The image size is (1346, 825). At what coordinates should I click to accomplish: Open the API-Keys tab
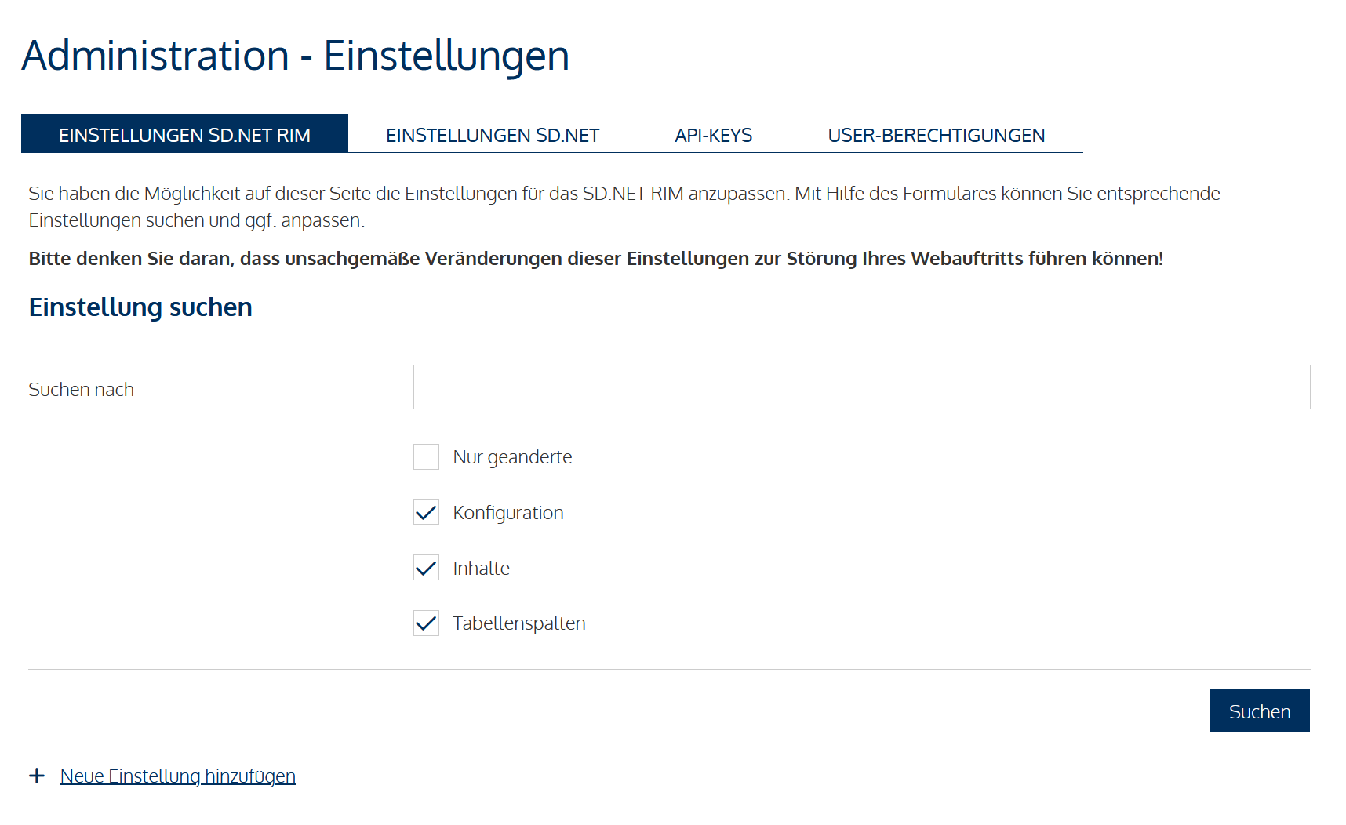click(713, 135)
